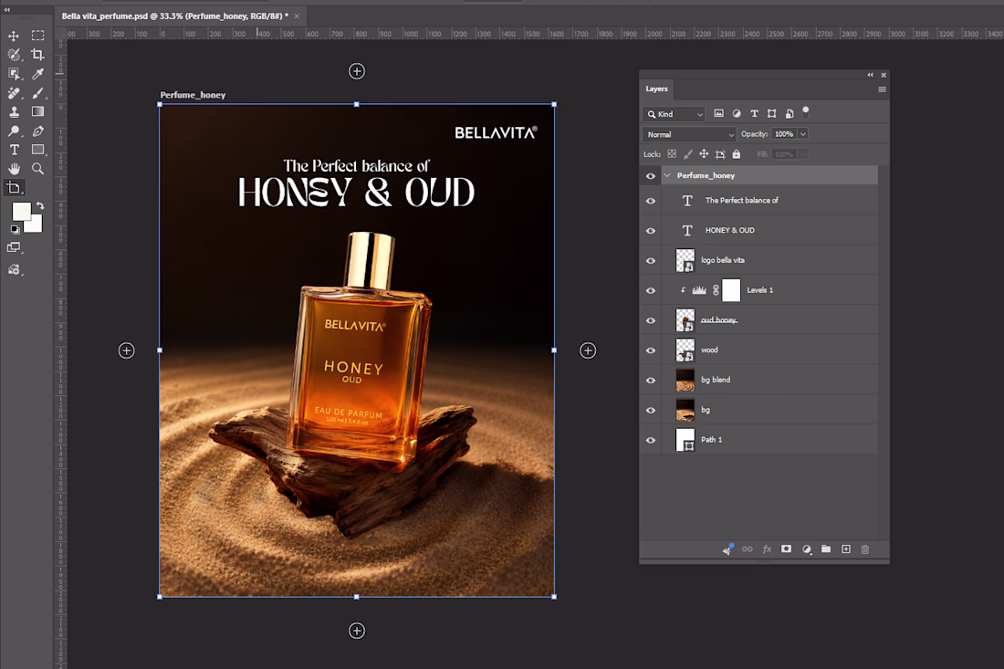This screenshot has height=669, width=1004.
Task: Open the Layers panel options menu
Action: (882, 89)
